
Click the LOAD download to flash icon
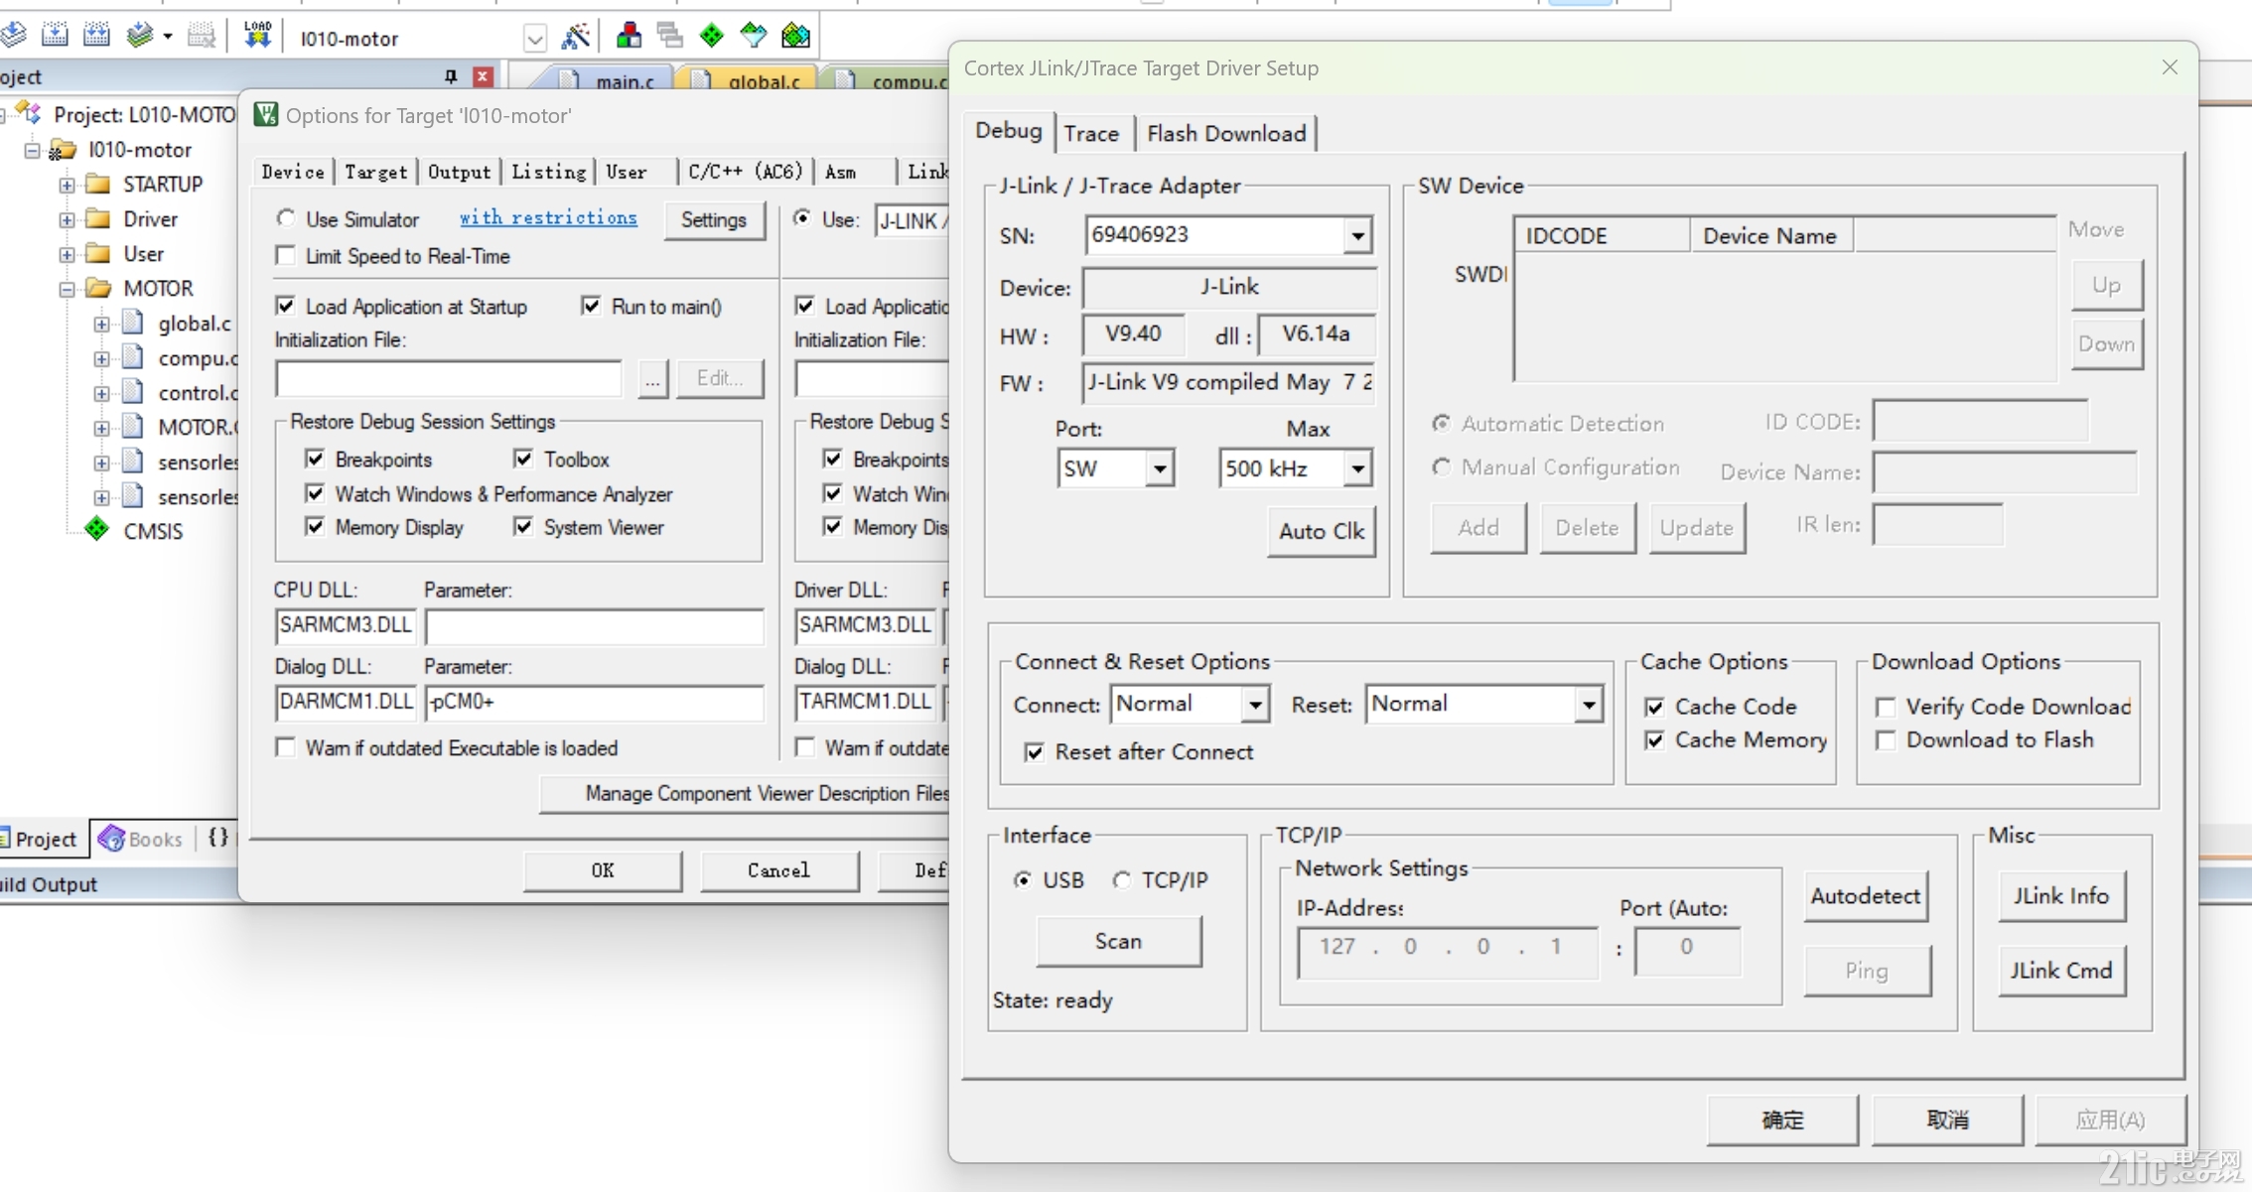tap(258, 36)
